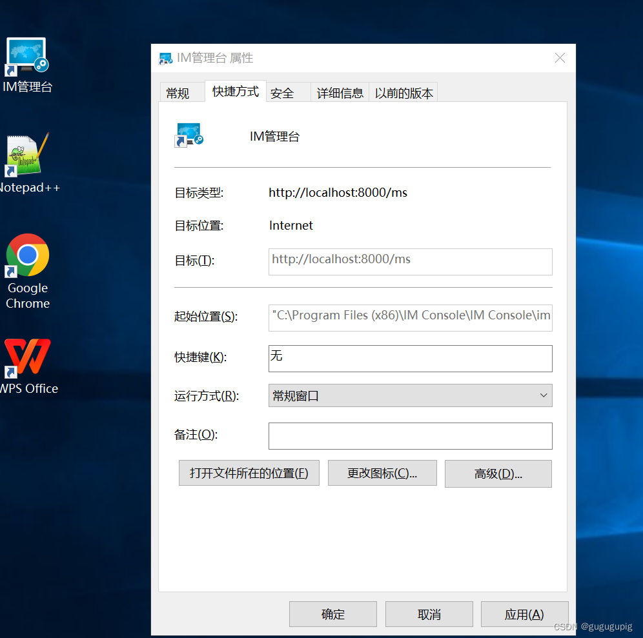The image size is (643, 638).
Task: Open the 高级(D)... settings button
Action: 498,474
